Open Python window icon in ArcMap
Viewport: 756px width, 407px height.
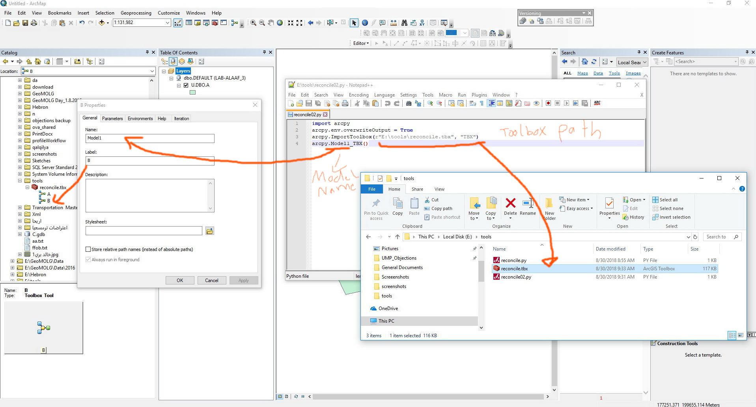224,23
